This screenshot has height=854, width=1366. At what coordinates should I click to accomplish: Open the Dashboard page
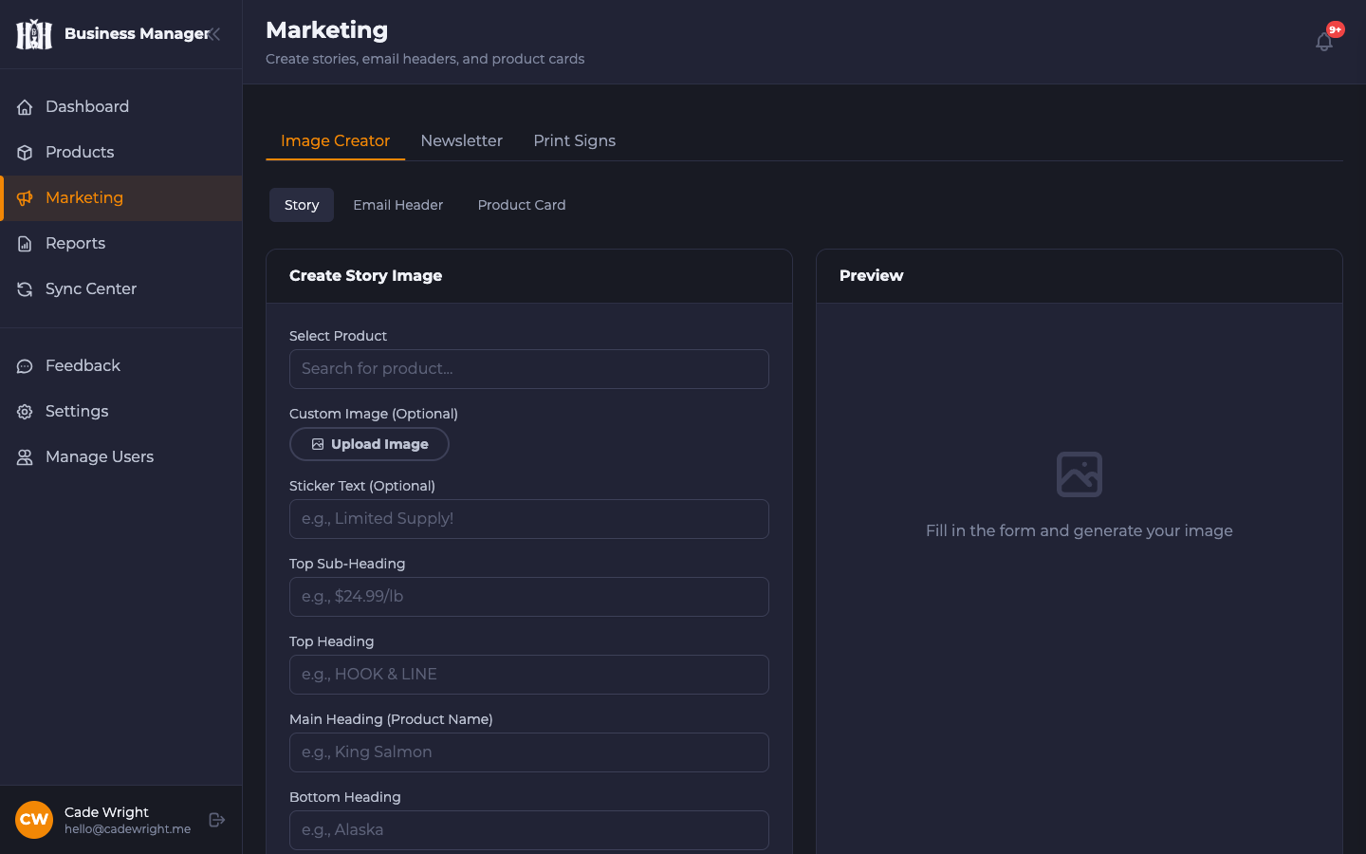point(121,107)
